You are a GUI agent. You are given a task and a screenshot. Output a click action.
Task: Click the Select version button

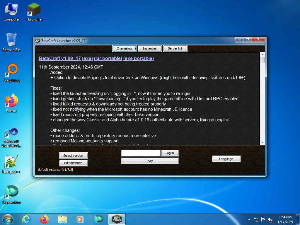pyautogui.click(x=73, y=156)
